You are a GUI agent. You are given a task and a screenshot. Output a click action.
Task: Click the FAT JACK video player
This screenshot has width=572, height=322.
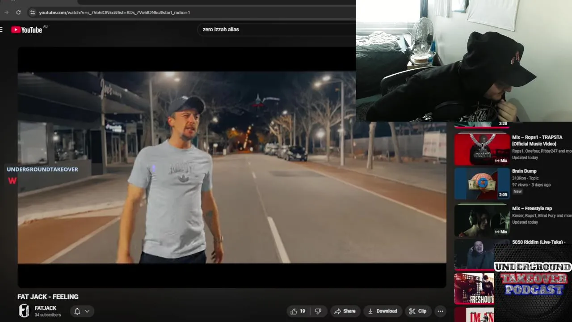(x=232, y=167)
